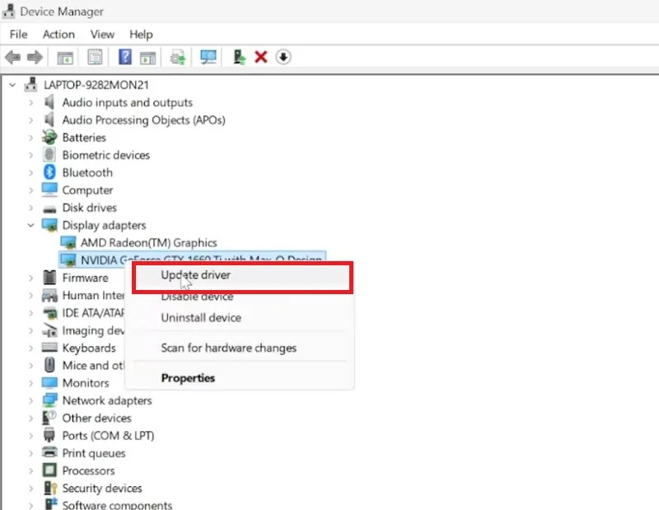Click the Disk drives icon
The height and width of the screenshot is (510, 659).
49,209
